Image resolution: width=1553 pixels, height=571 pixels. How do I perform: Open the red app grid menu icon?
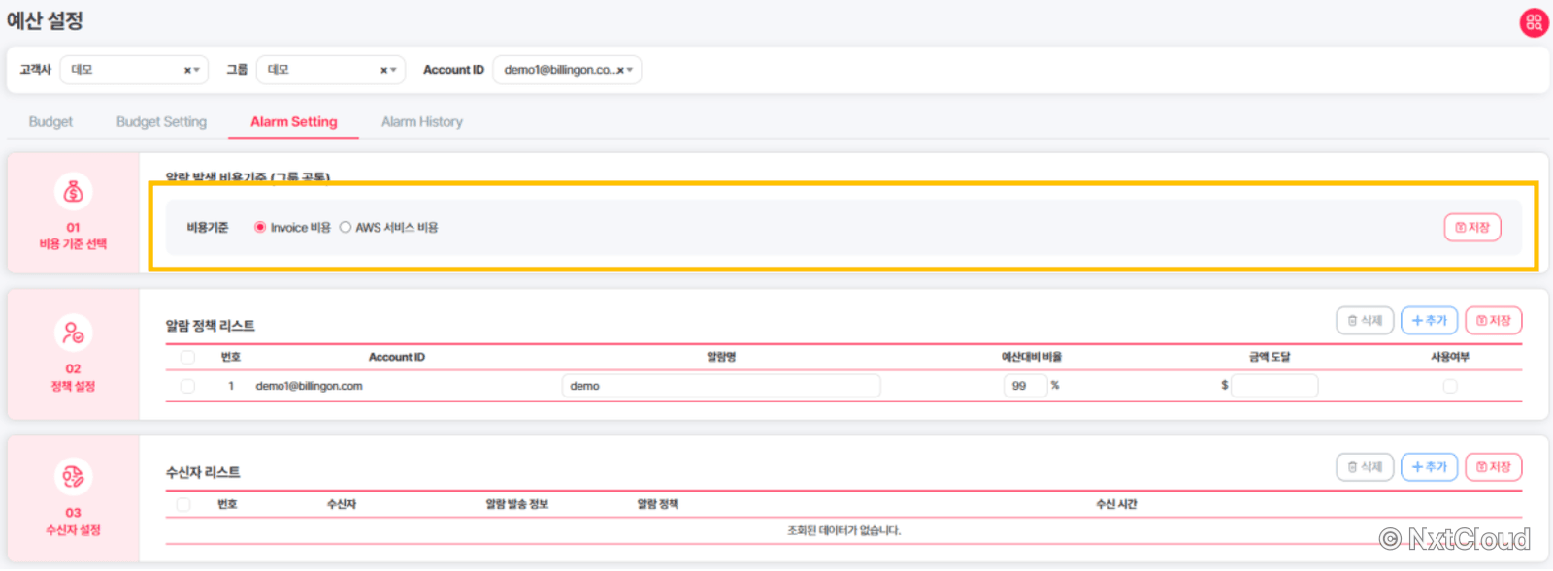1534,22
